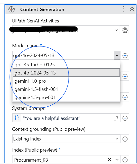
Task: Expand the System prompt editor
Action: coord(116,118)
